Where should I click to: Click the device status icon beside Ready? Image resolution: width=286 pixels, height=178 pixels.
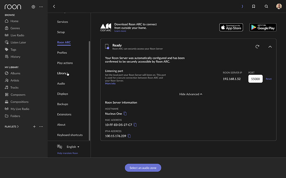tap(107, 46)
